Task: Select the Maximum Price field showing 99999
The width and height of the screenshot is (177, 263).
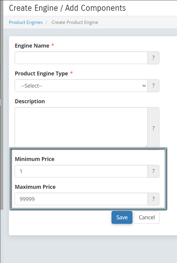Action: [x=81, y=199]
